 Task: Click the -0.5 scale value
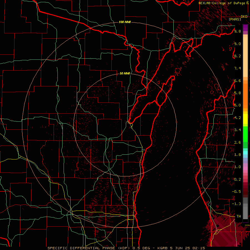[236, 192]
